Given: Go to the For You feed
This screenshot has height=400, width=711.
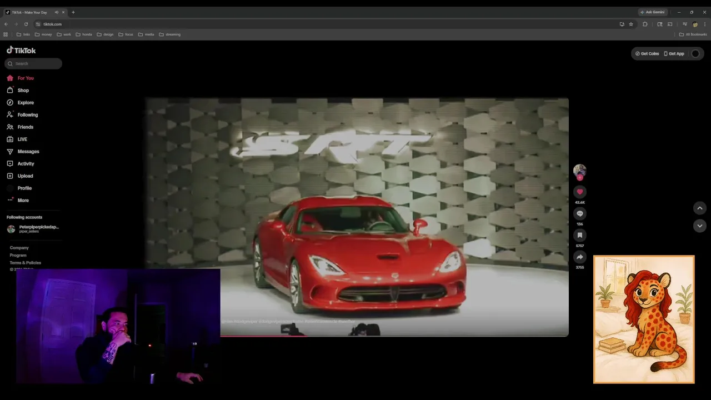Looking at the screenshot, I should tap(21, 78).
